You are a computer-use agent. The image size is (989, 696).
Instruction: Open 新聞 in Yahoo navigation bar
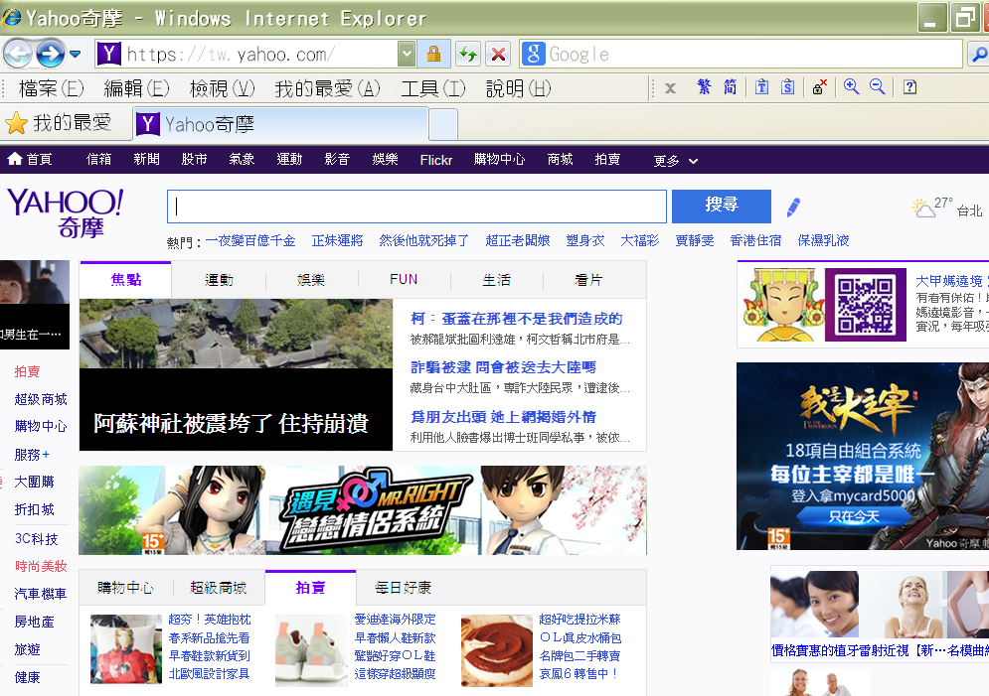tap(146, 160)
